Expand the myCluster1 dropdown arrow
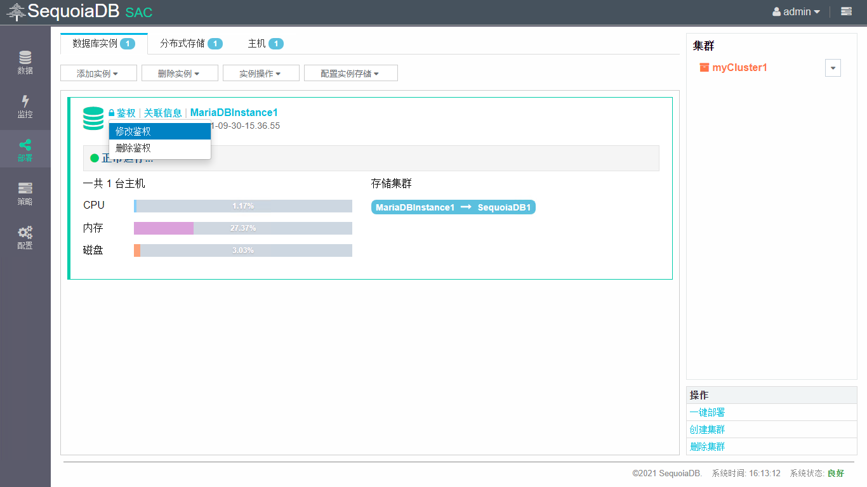Screen dimensions: 867x487 pos(833,68)
